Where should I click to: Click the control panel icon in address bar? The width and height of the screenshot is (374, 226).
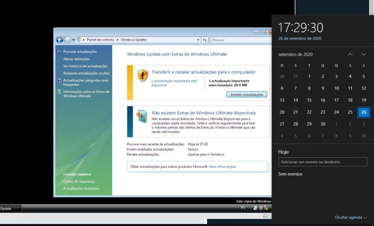pos(79,40)
